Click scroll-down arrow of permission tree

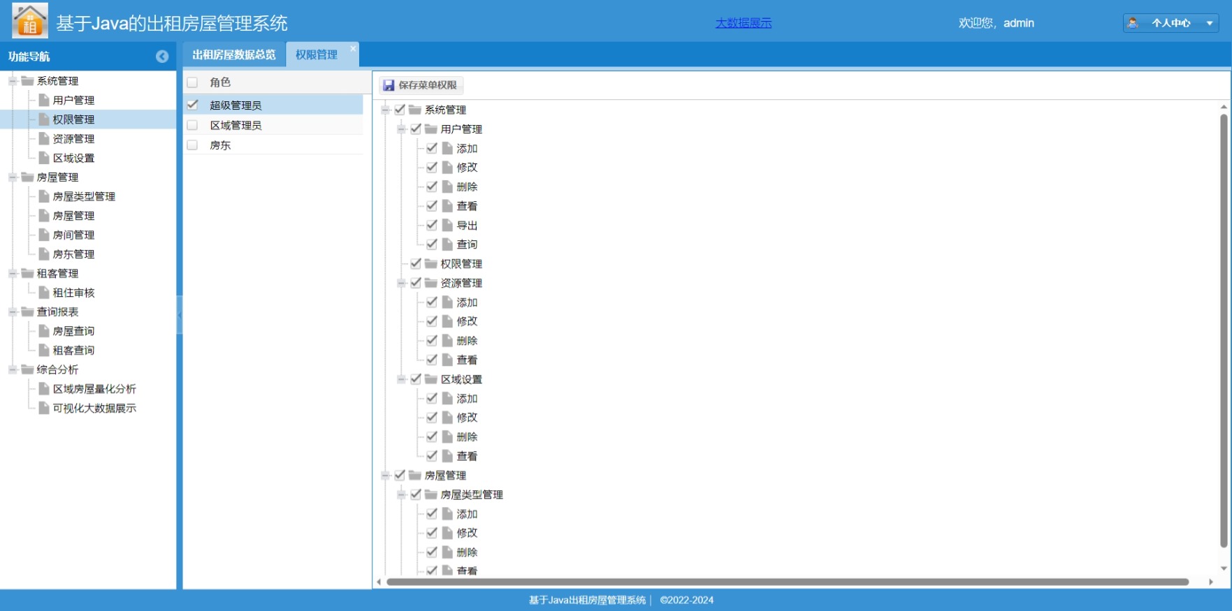(1224, 568)
